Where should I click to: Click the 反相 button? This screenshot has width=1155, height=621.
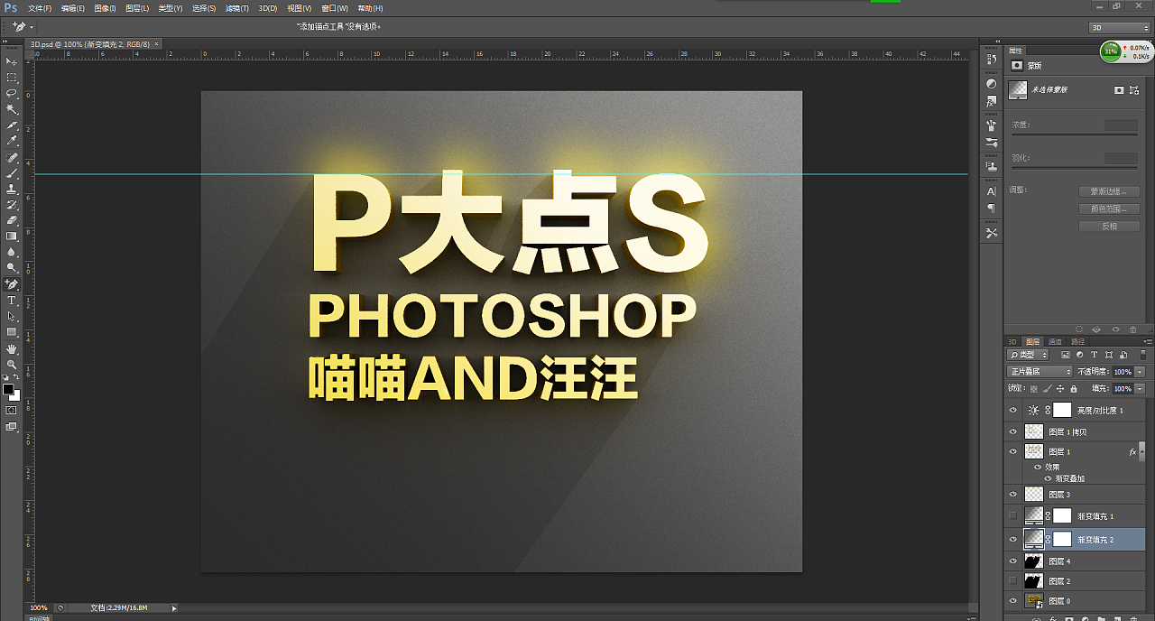point(1109,227)
